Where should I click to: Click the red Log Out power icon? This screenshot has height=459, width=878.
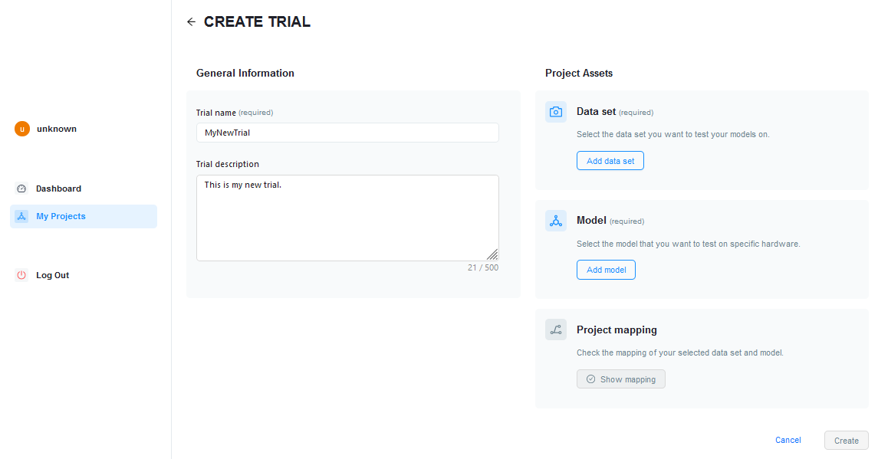click(21, 275)
